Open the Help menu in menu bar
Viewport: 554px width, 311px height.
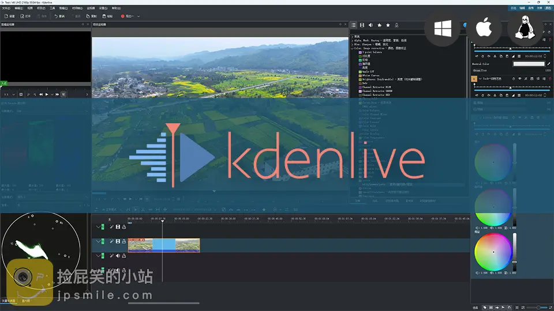pyautogui.click(x=117, y=8)
